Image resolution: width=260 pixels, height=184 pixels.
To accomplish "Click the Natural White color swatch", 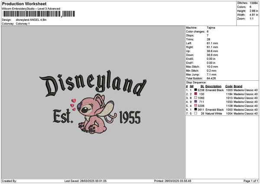I will click(196, 113).
